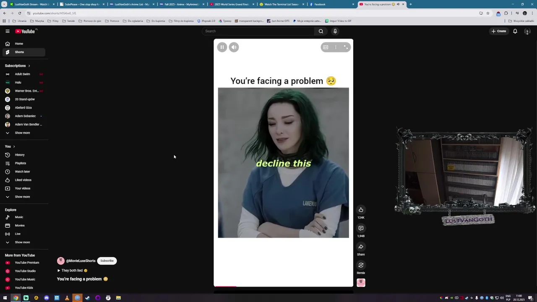Click the 'They both lied' related link
Viewport: 537px width, 302px height.
pos(72,271)
